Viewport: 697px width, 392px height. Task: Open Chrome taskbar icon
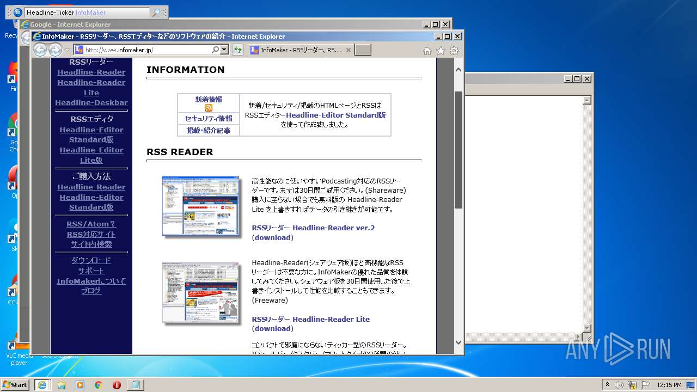click(98, 385)
